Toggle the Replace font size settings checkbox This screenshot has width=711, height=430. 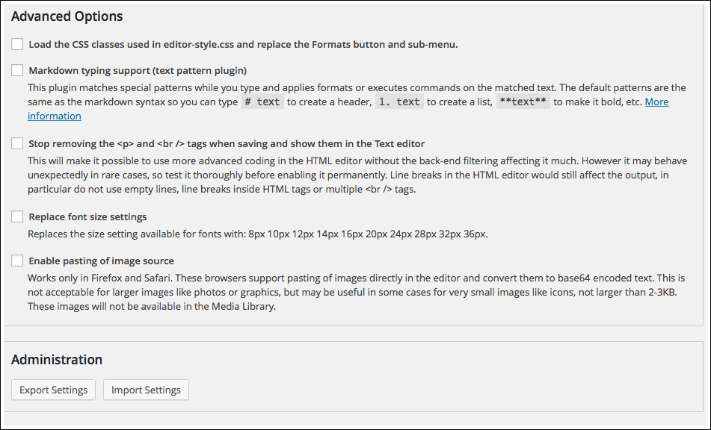click(17, 216)
